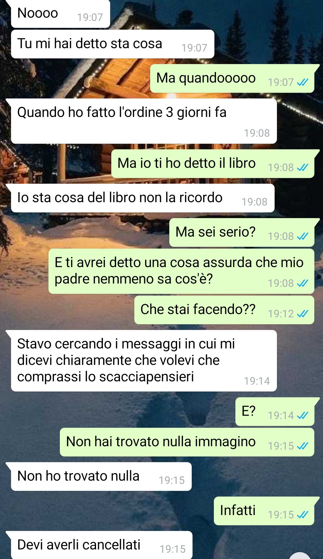The height and width of the screenshot is (559, 323).
Task: Tap ticks on 'Non hai trovato nulla immagino'
Action: click(x=302, y=446)
